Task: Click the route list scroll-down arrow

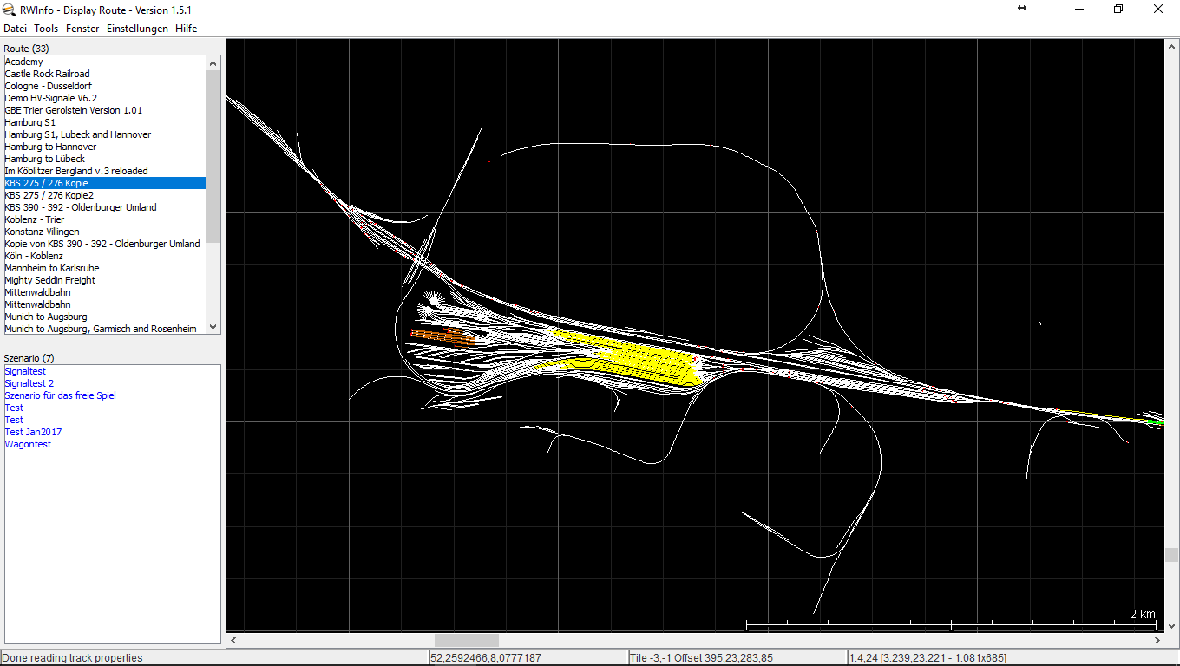Action: point(213,328)
